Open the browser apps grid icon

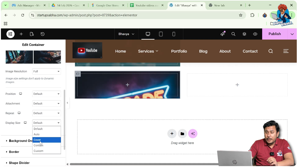5,24
